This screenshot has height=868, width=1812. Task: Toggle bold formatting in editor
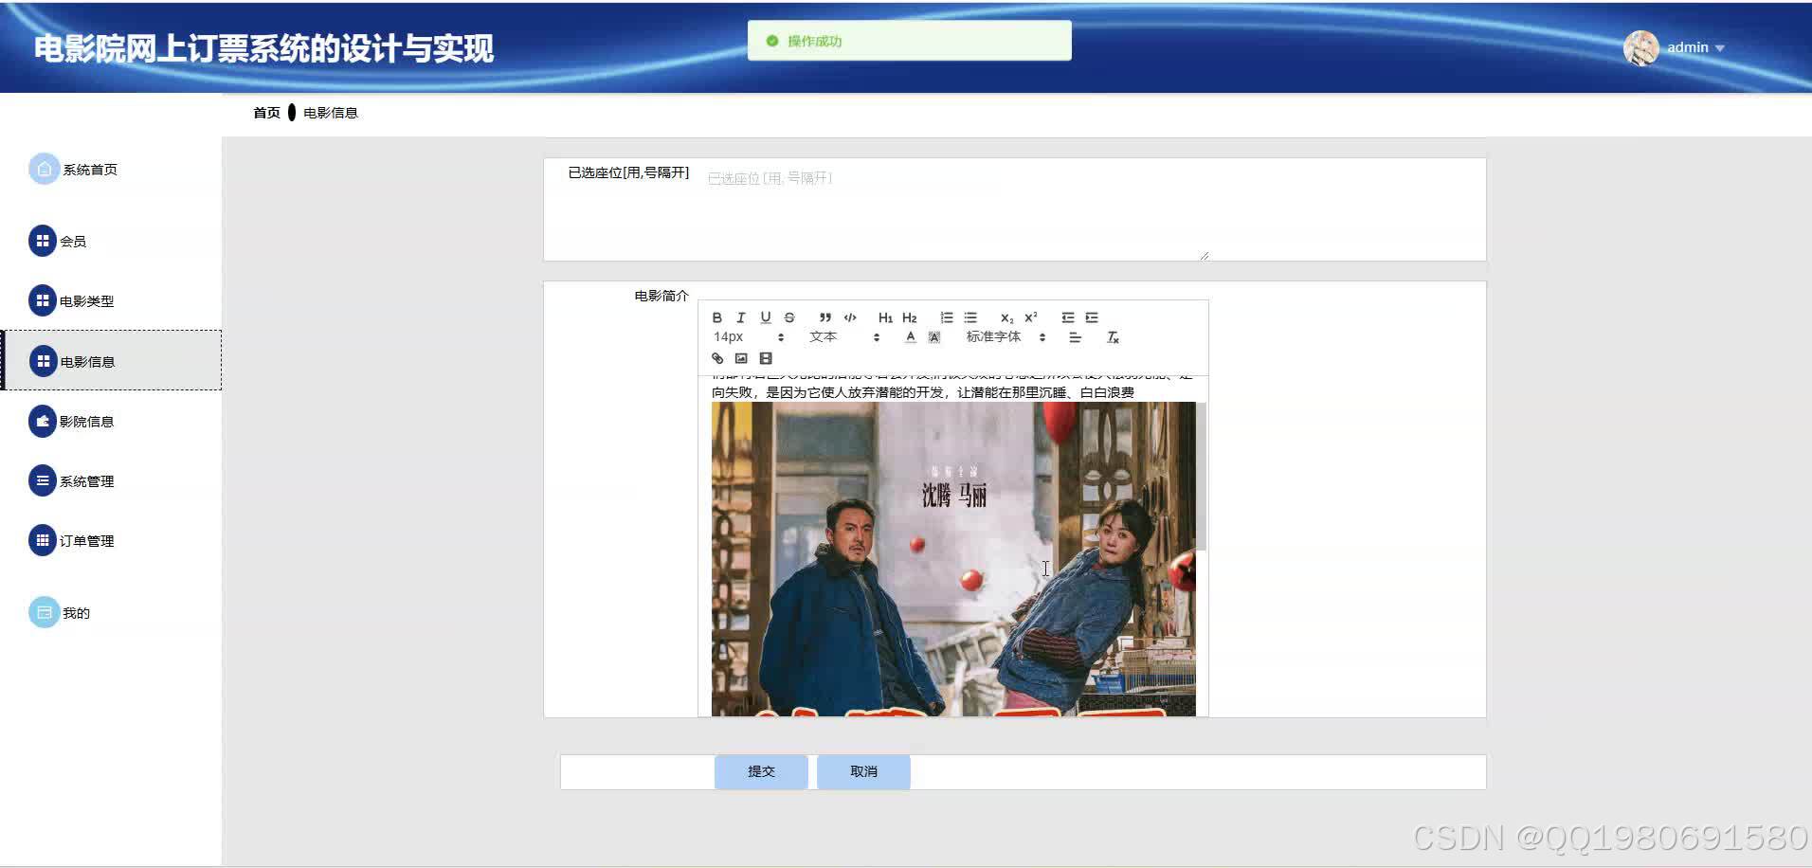click(x=717, y=317)
